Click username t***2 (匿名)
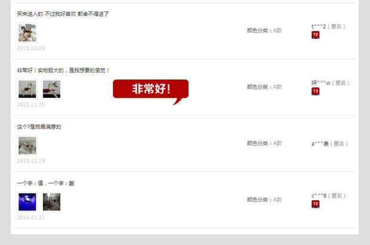 point(328,27)
